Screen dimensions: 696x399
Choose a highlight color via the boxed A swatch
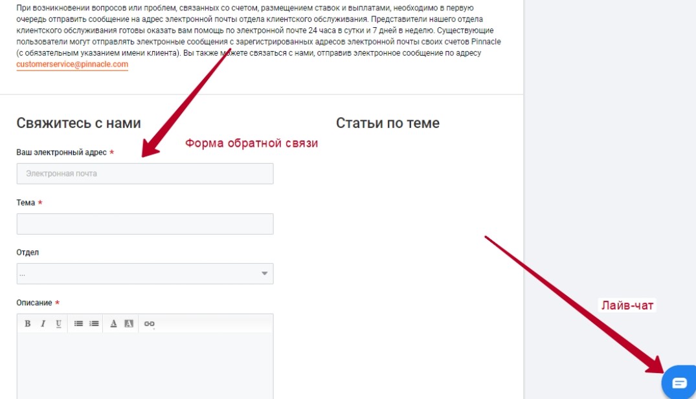tap(128, 323)
